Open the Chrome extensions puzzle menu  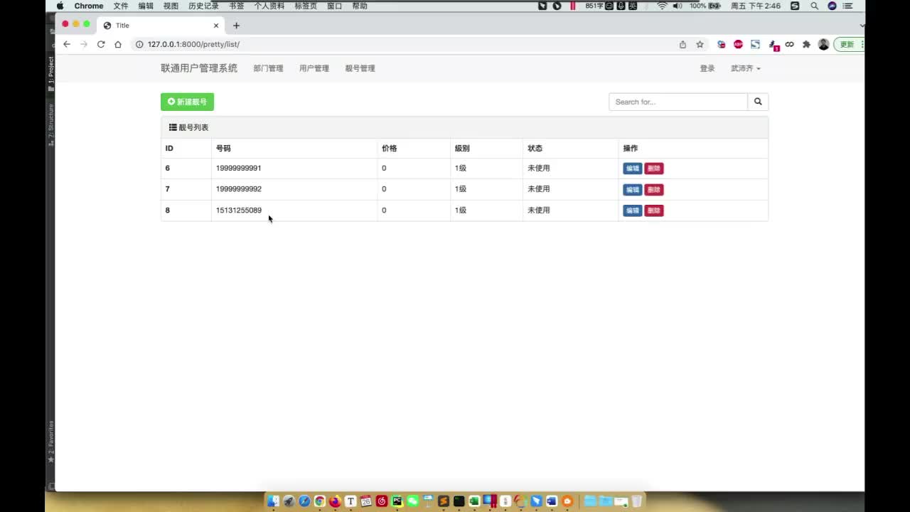tap(806, 44)
